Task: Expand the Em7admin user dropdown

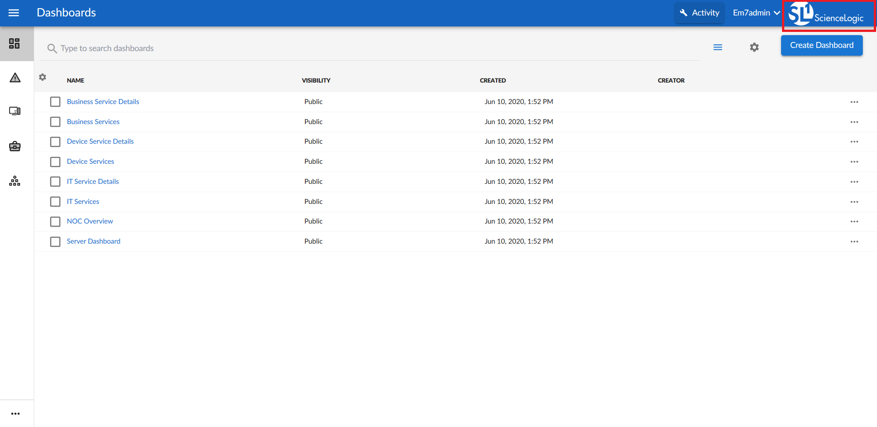Action: point(756,13)
